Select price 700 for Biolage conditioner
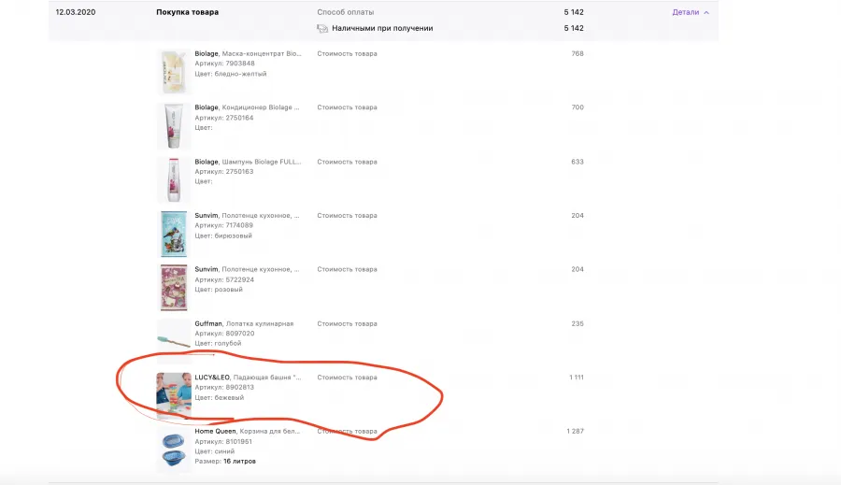 [577, 107]
